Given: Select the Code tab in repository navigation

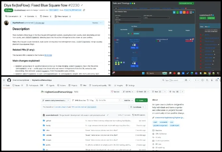Looking at the screenshot, I should point(6,85).
